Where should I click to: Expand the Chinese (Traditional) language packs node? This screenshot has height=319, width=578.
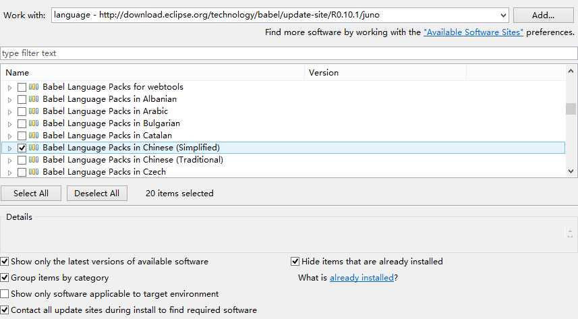click(x=10, y=161)
